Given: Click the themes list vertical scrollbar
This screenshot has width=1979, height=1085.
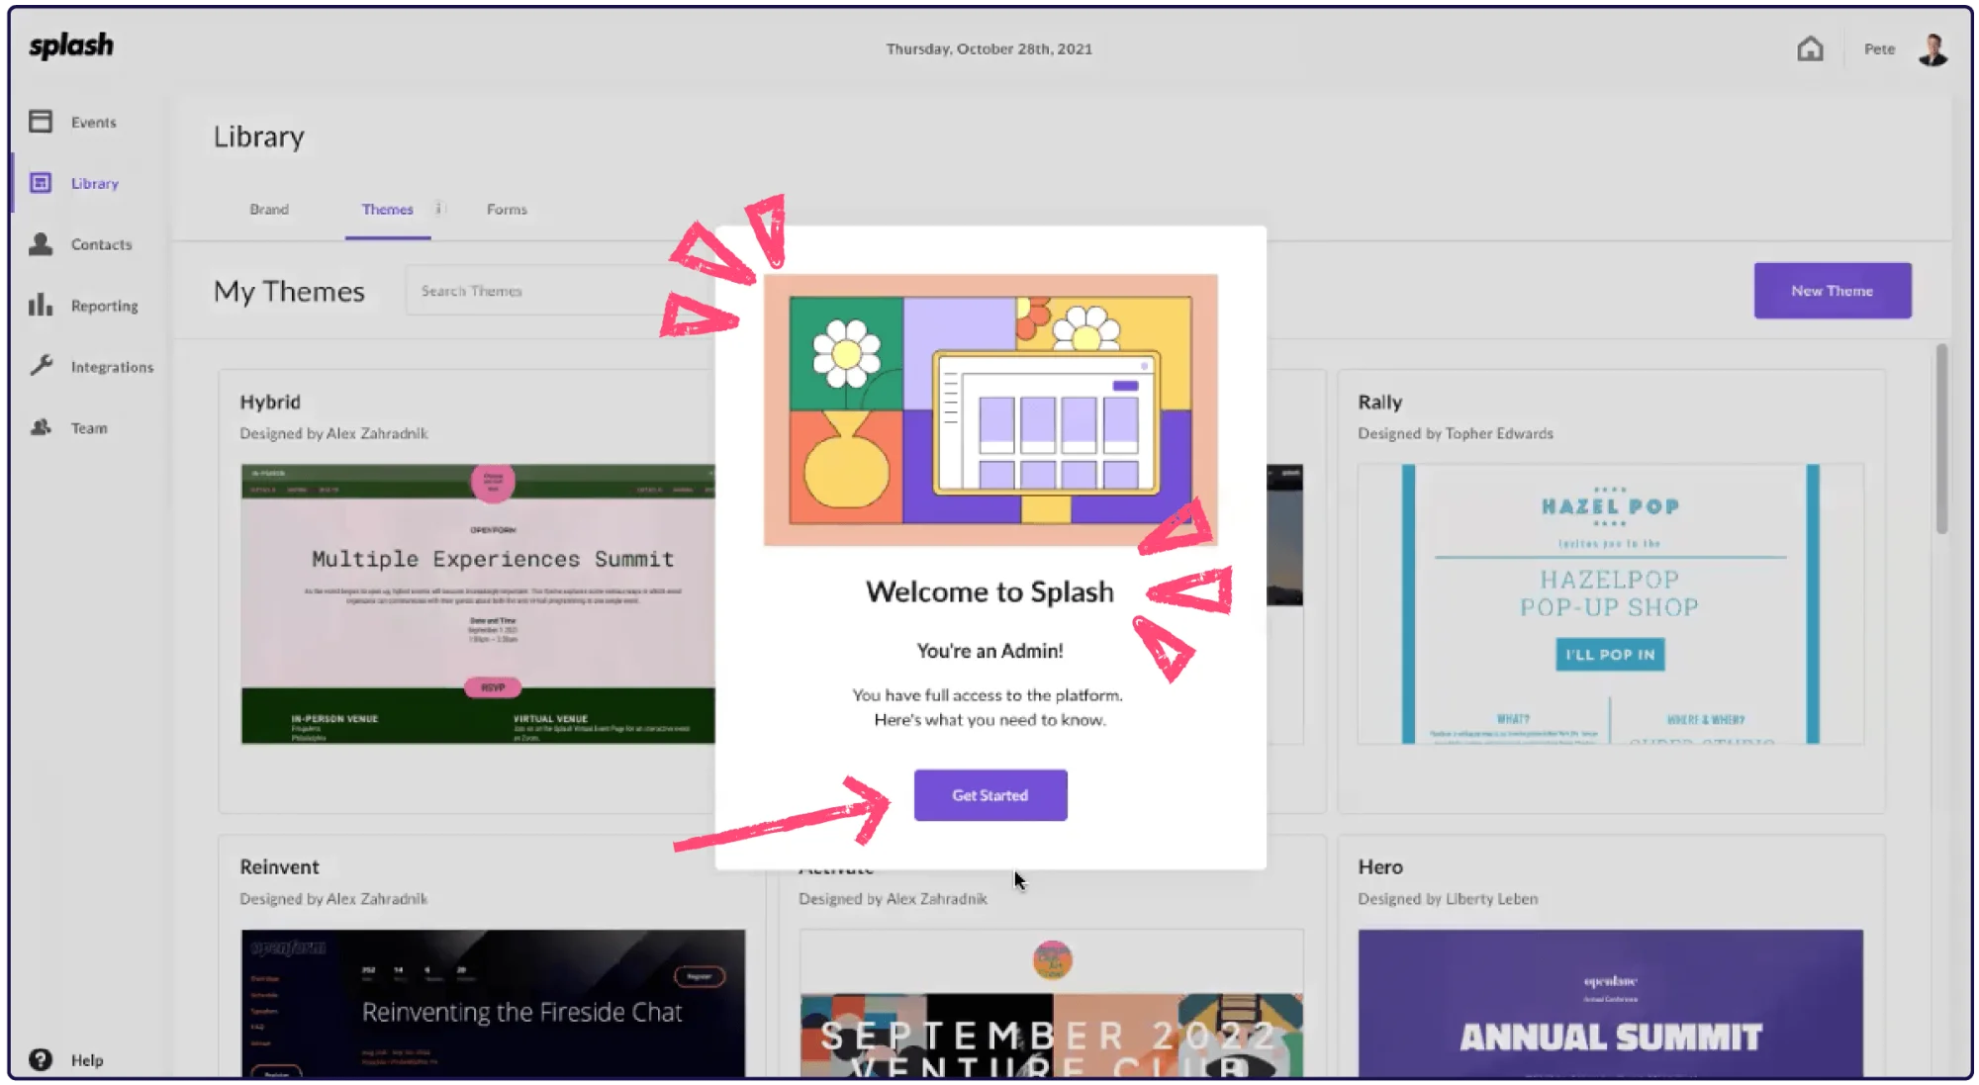Looking at the screenshot, I should click(1941, 440).
